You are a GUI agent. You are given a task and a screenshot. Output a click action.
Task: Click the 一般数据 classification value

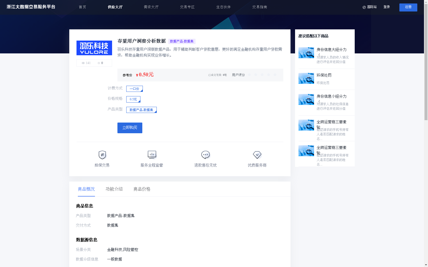click(x=114, y=259)
